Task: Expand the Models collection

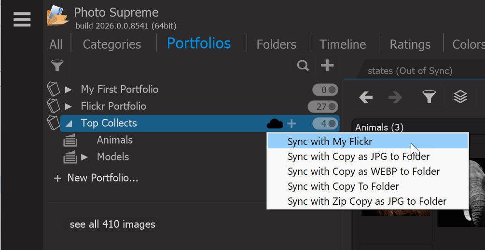Action: 84,157
